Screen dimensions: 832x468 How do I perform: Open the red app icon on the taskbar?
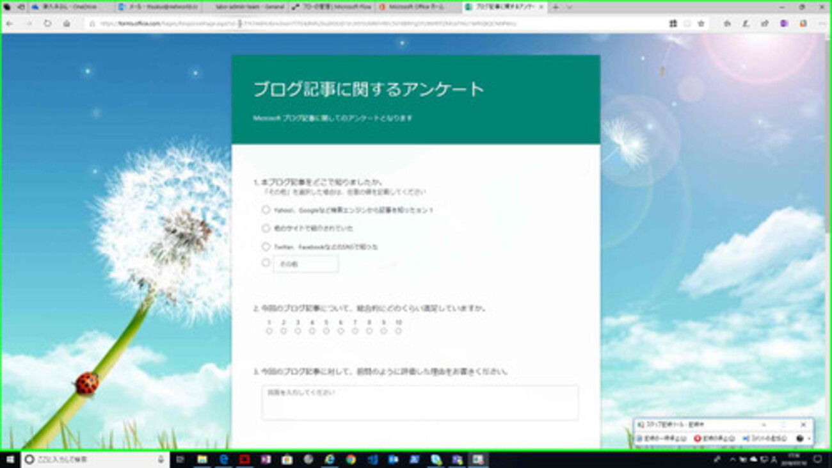click(x=244, y=460)
